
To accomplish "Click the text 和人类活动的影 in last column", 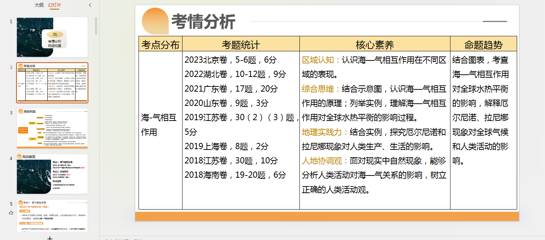I will [x=480, y=146].
